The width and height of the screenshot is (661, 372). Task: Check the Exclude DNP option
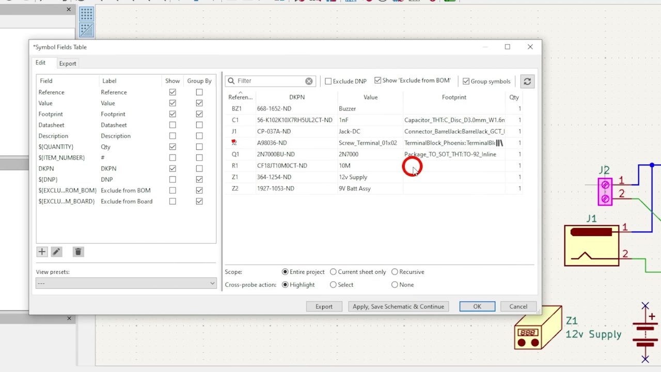328,81
